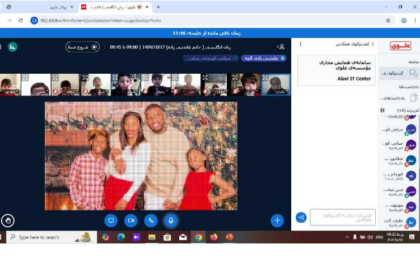Close the پرتال علوی tab

(x=72, y=7)
